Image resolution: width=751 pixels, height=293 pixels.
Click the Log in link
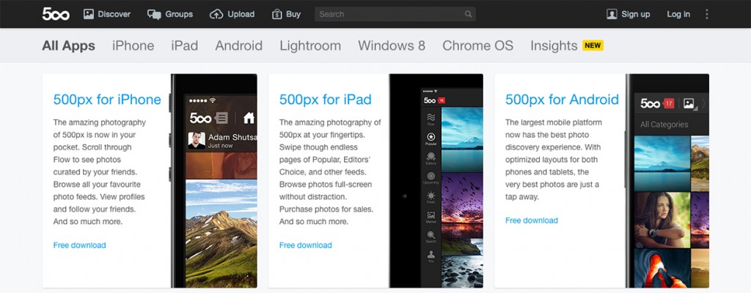pos(678,15)
